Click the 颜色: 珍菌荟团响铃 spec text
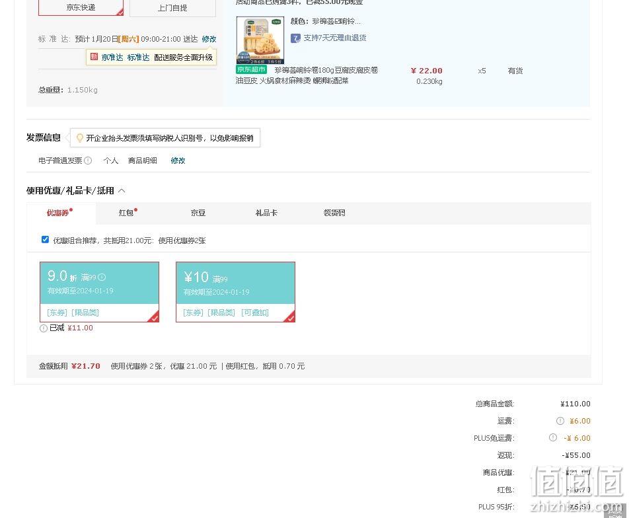629x518 pixels. pos(325,21)
